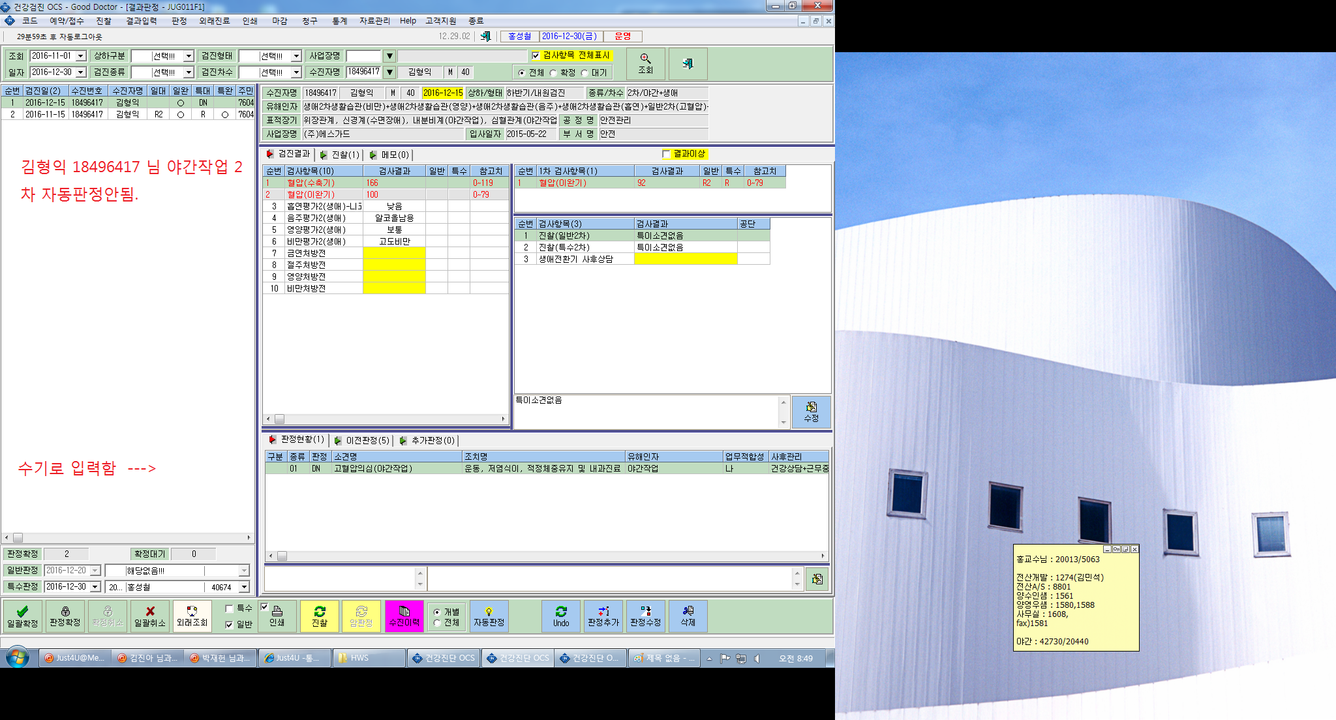The image size is (1336, 720).
Task: Switch to the 이전판정(5) tab
Action: pyautogui.click(x=362, y=440)
